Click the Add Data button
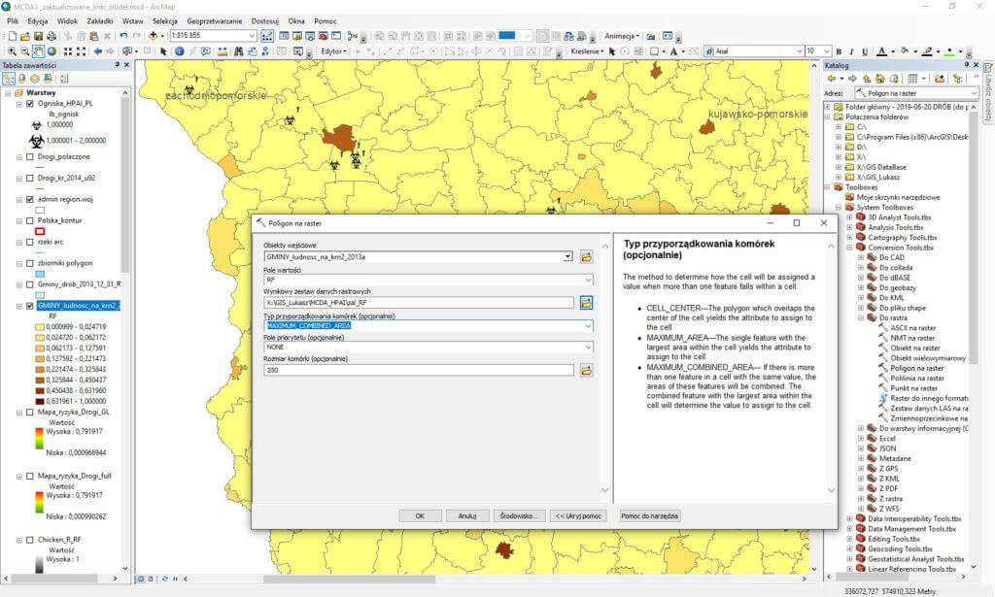The width and height of the screenshot is (995, 597). 153,36
